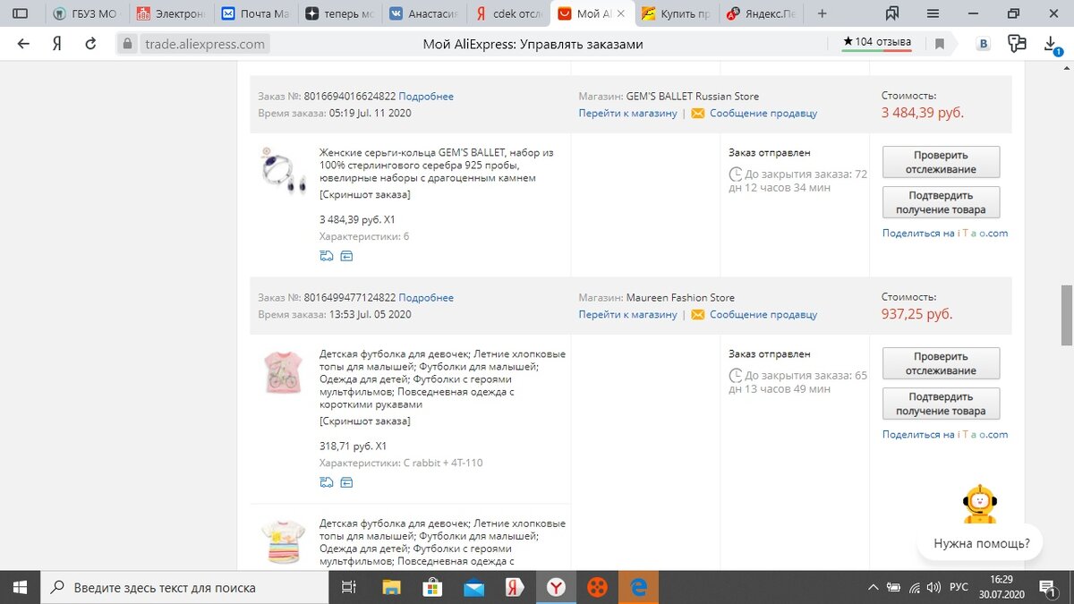
Task: Open the notification center icon
Action: [x=1046, y=587]
